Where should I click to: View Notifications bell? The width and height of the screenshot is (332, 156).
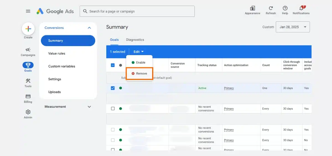point(301,10)
